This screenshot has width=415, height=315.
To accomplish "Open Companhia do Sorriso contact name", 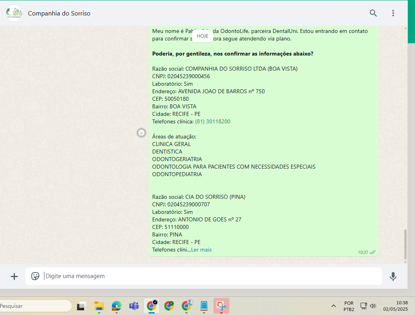I will pos(59,13).
